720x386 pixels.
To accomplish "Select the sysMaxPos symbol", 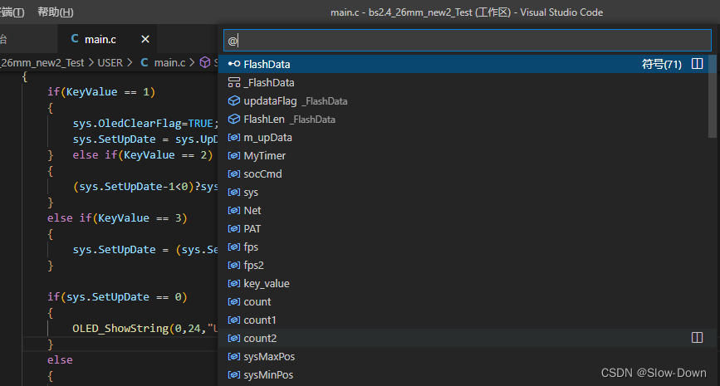I will pos(269,356).
